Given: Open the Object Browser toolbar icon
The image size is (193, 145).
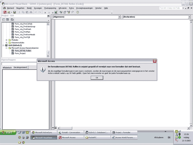Looking at the screenshot, I should tap(69, 12).
